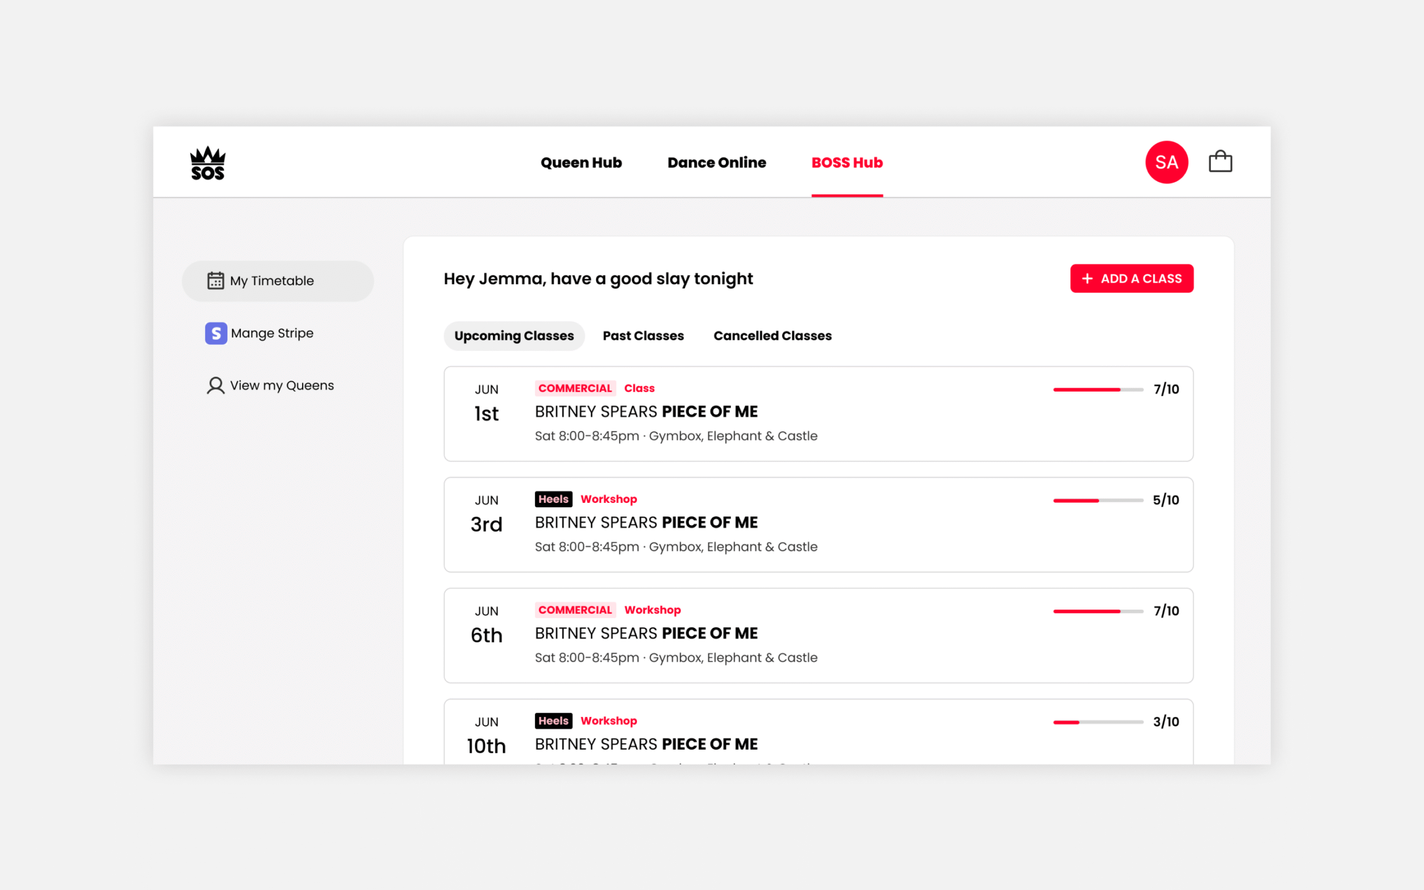Click the JUN 6th date block

point(486,625)
